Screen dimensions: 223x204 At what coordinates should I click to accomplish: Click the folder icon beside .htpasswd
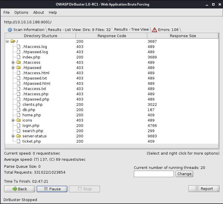click(18, 68)
